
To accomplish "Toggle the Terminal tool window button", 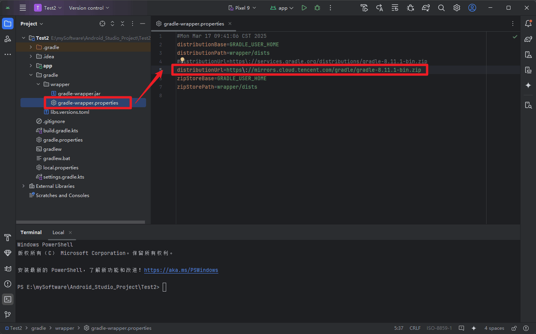I will click(x=8, y=299).
